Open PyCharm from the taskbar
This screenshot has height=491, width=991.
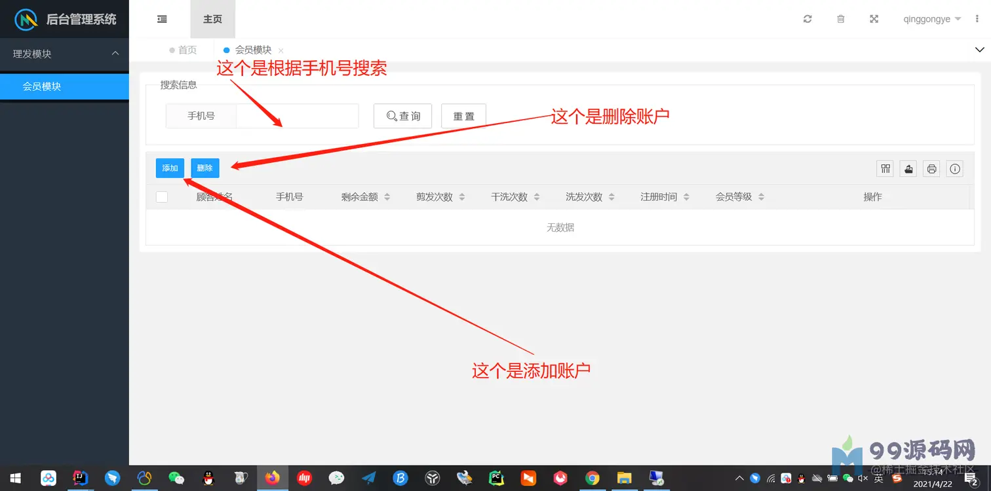click(x=496, y=479)
